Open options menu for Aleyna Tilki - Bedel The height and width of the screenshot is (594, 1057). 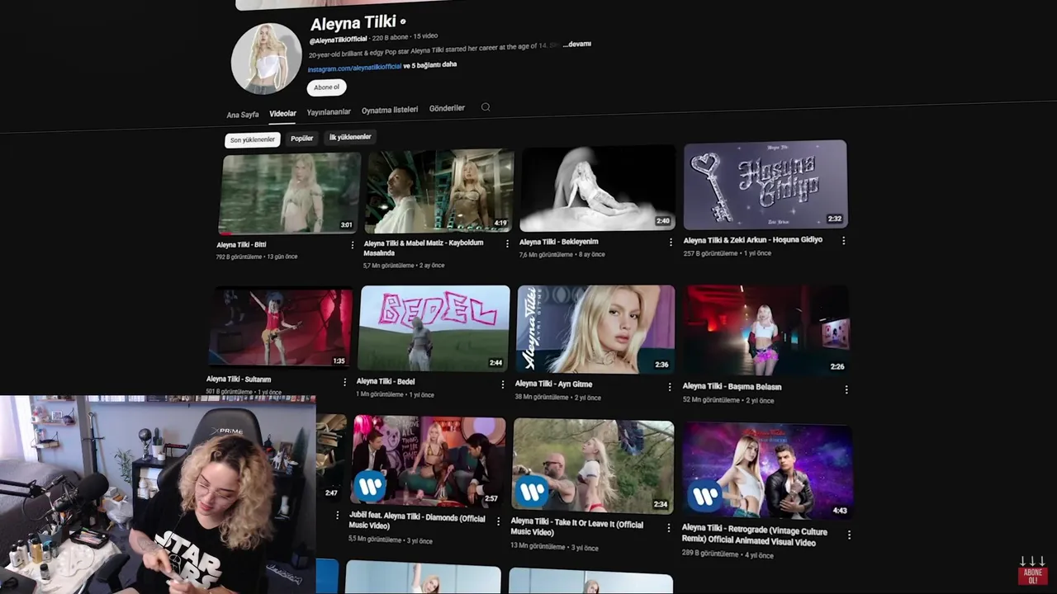coord(502,384)
